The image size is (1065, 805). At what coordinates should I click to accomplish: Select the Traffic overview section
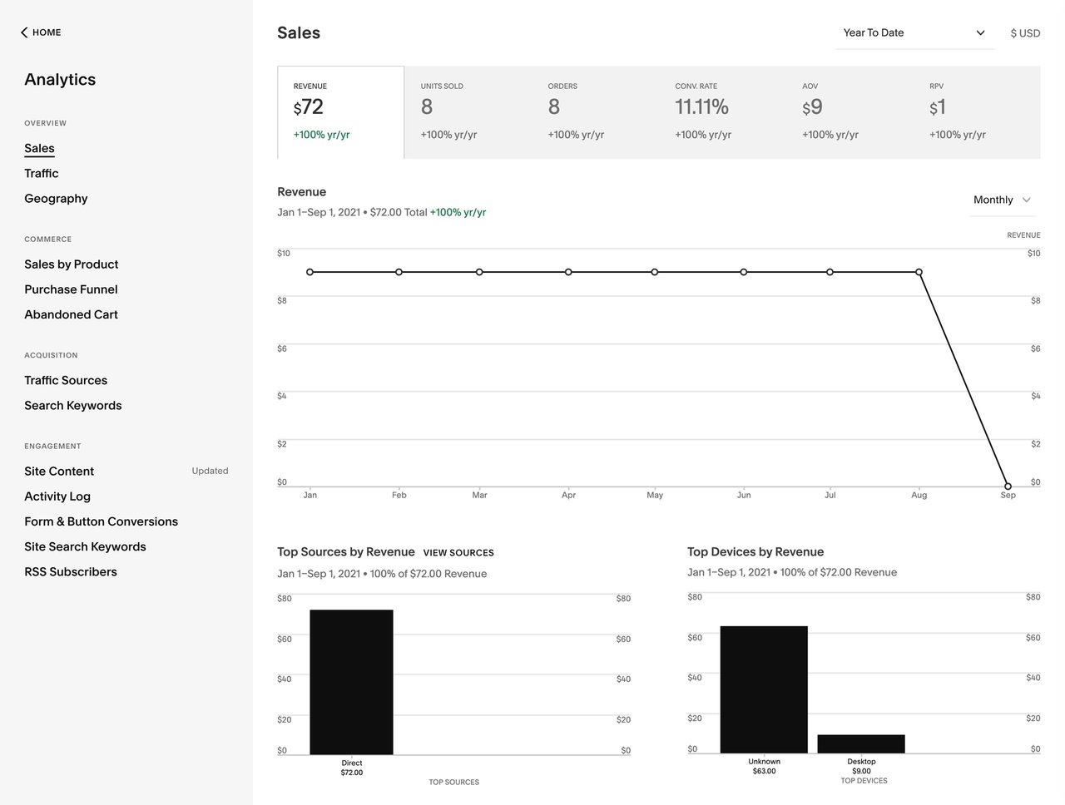point(41,173)
